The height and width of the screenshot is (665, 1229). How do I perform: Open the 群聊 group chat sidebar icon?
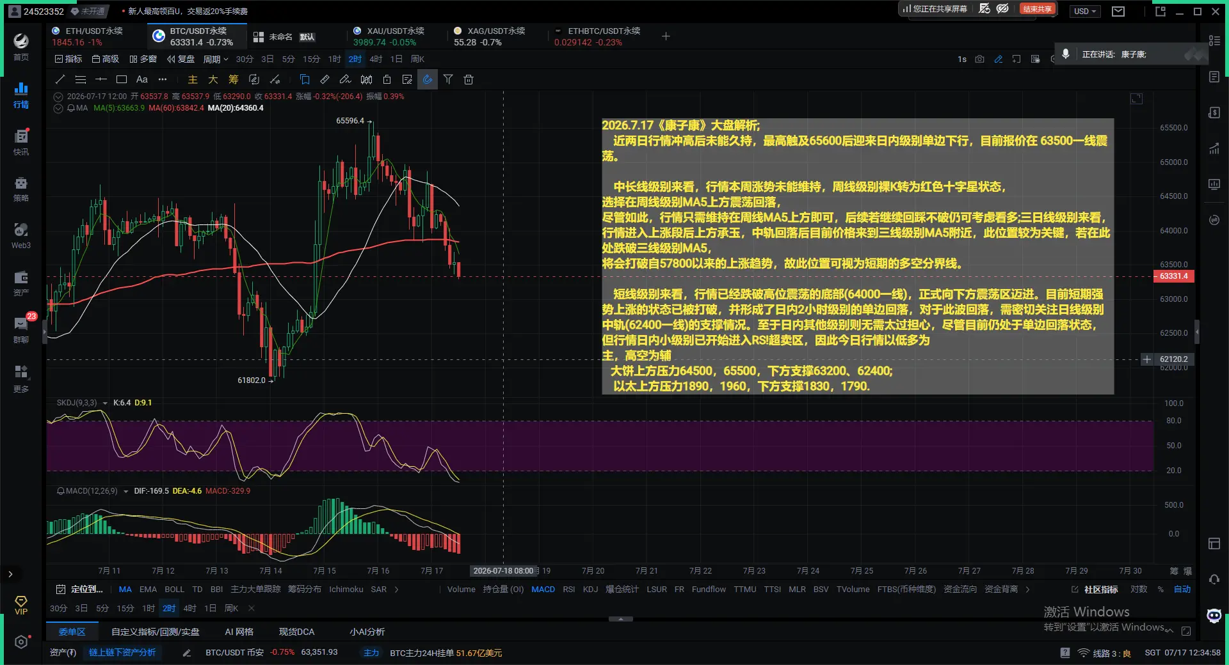pyautogui.click(x=21, y=330)
